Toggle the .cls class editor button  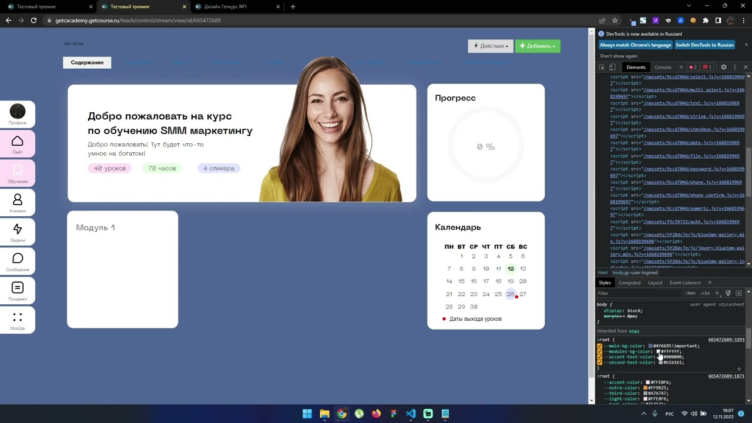(x=705, y=293)
